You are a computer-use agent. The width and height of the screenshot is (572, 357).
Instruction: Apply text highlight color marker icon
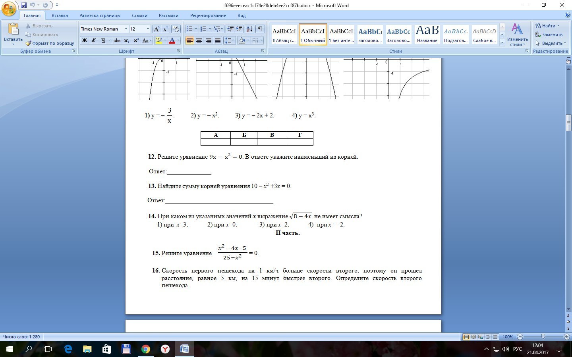(x=159, y=40)
